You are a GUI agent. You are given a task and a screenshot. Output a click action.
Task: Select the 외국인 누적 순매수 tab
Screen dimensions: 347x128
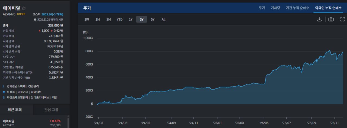[x=328, y=8]
